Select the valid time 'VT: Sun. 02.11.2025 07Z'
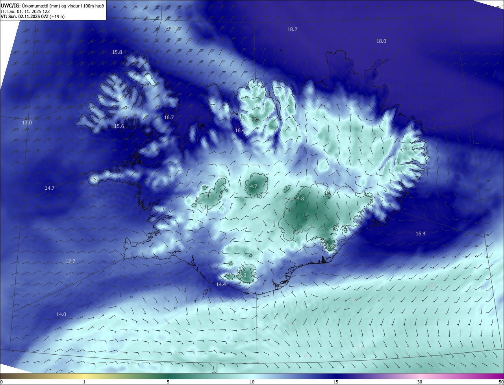This screenshot has width=504, height=385. 24,17
